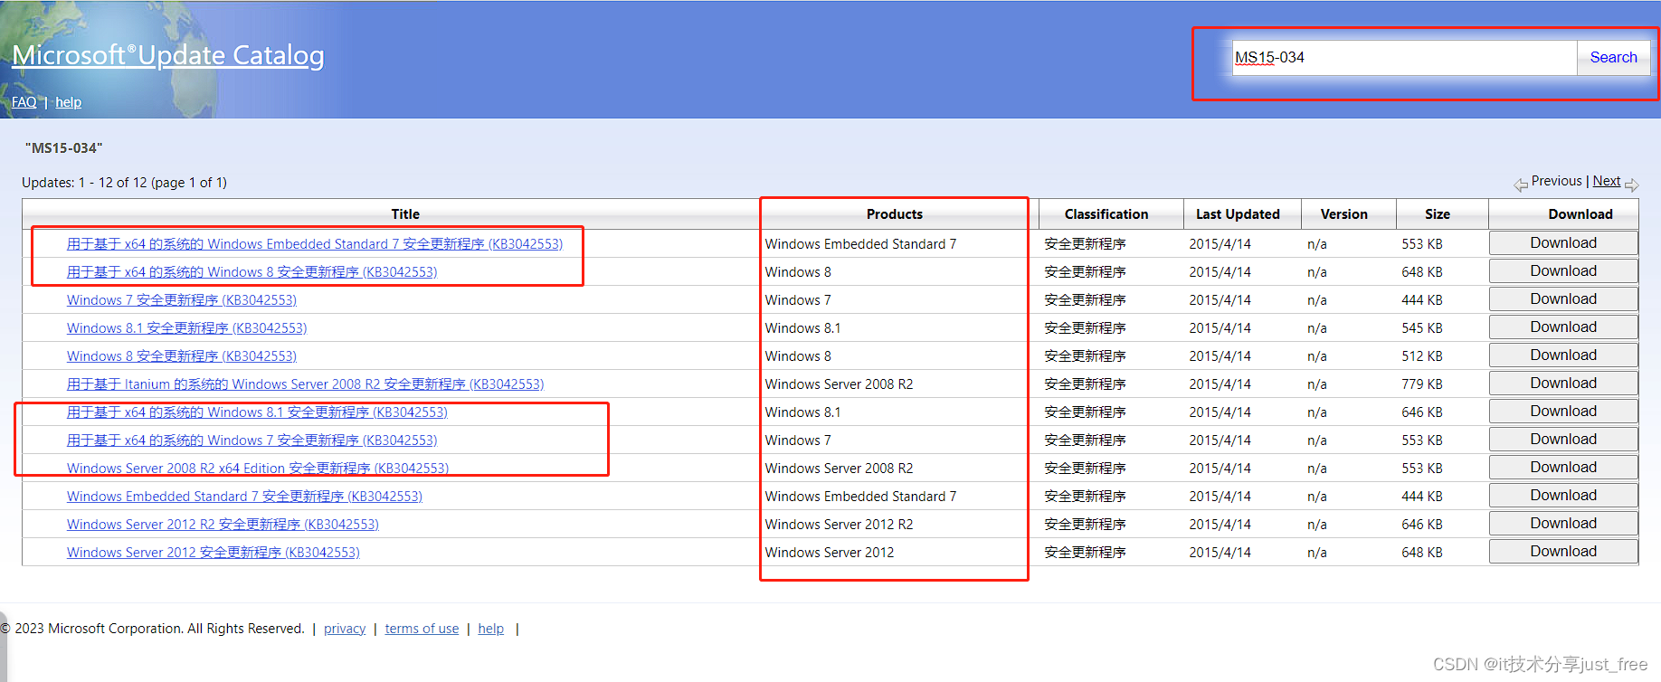Open Windows 8.1 security update KB3042553 link
Screen dimensions: 1661x682
(x=187, y=328)
